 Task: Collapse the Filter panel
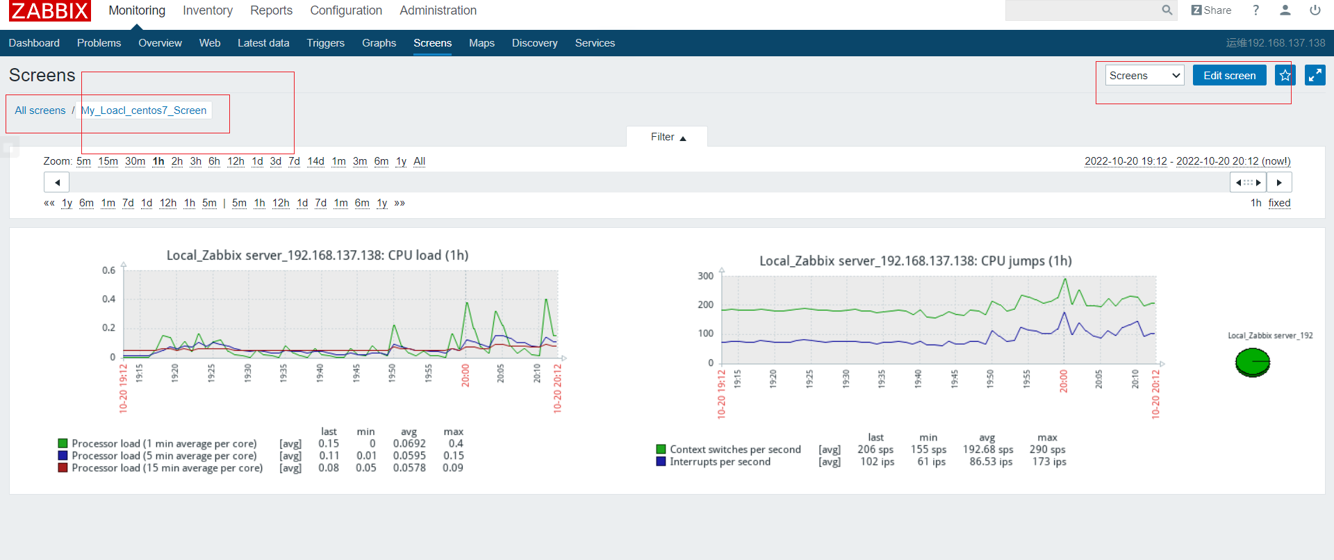(x=667, y=137)
